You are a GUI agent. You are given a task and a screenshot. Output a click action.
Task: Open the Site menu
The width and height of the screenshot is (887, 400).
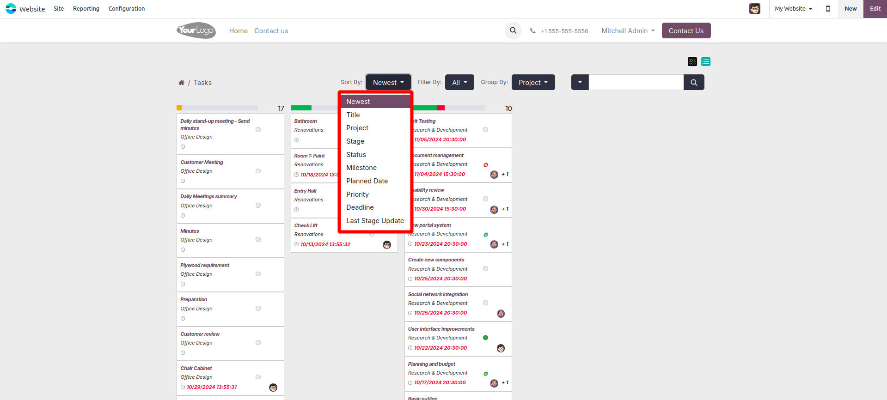[59, 9]
